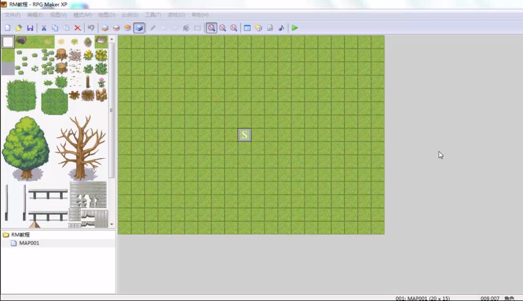Switch to map layer 1
The image size is (523, 301).
point(105,28)
